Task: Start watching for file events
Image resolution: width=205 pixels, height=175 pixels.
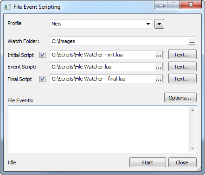Action: pos(147,162)
